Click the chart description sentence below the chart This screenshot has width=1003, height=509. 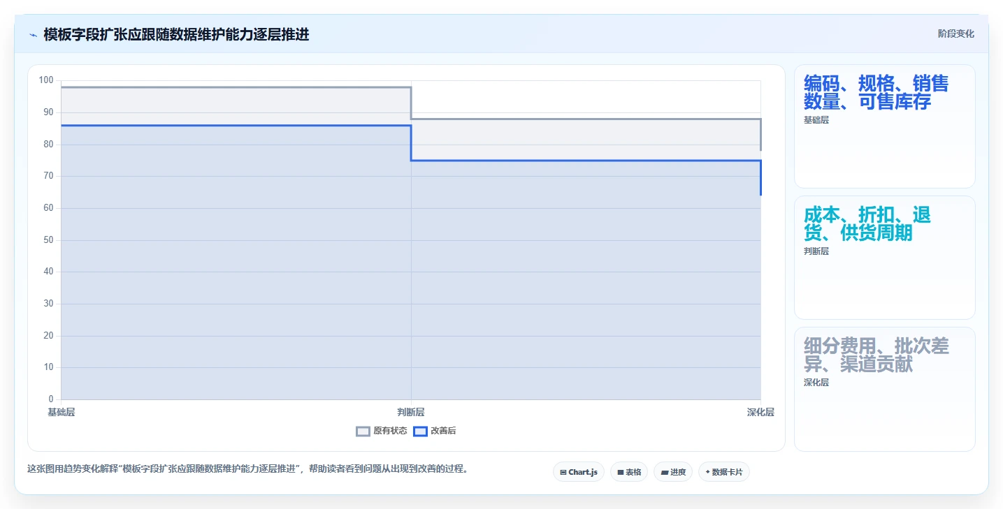247,469
